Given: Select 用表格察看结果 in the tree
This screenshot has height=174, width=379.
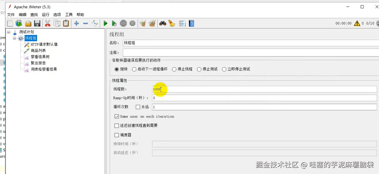Looking at the screenshot, I should pos(44,69).
